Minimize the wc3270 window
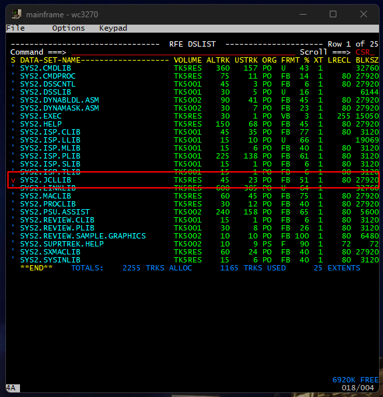This screenshot has width=383, height=397. (303, 14)
